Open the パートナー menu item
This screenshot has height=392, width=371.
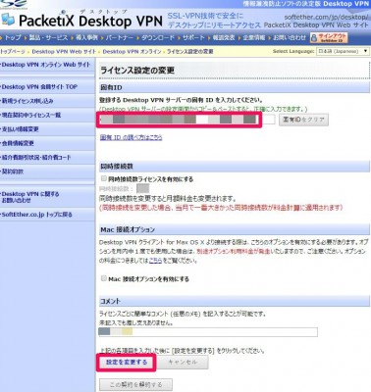(x=119, y=38)
